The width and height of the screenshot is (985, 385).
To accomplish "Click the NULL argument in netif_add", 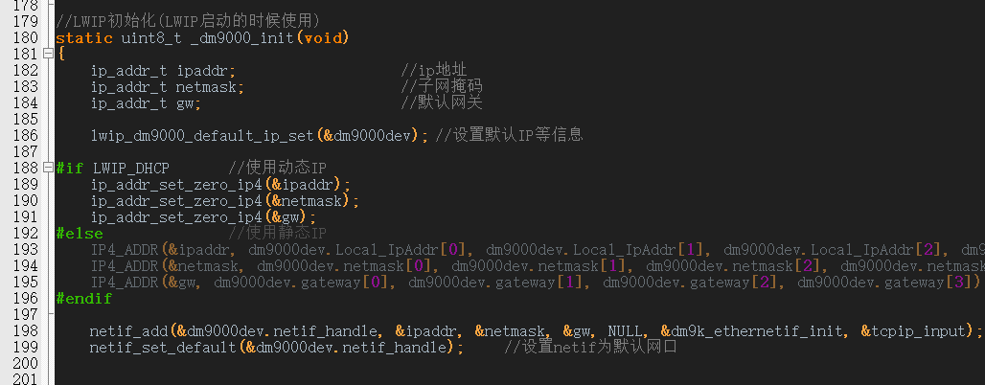I will coord(625,331).
